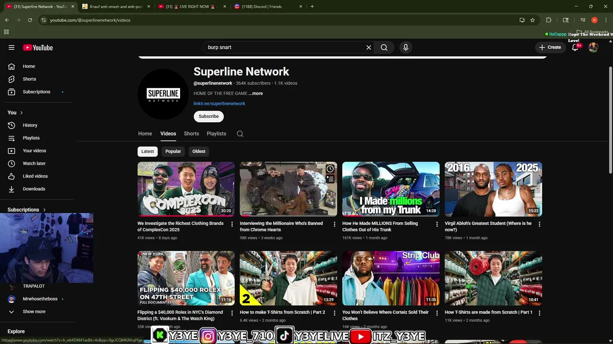
Task: Select channel Videos tab
Action: click(x=168, y=134)
